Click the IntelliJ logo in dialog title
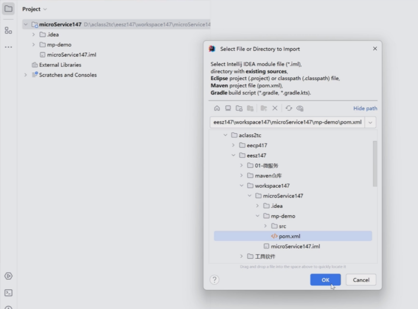This screenshot has width=418, height=309. tap(212, 49)
